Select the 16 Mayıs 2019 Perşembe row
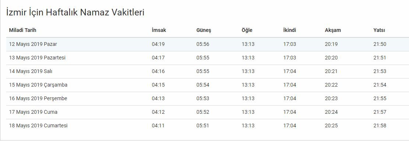Screen dimensions: 409x142 coord(208,99)
